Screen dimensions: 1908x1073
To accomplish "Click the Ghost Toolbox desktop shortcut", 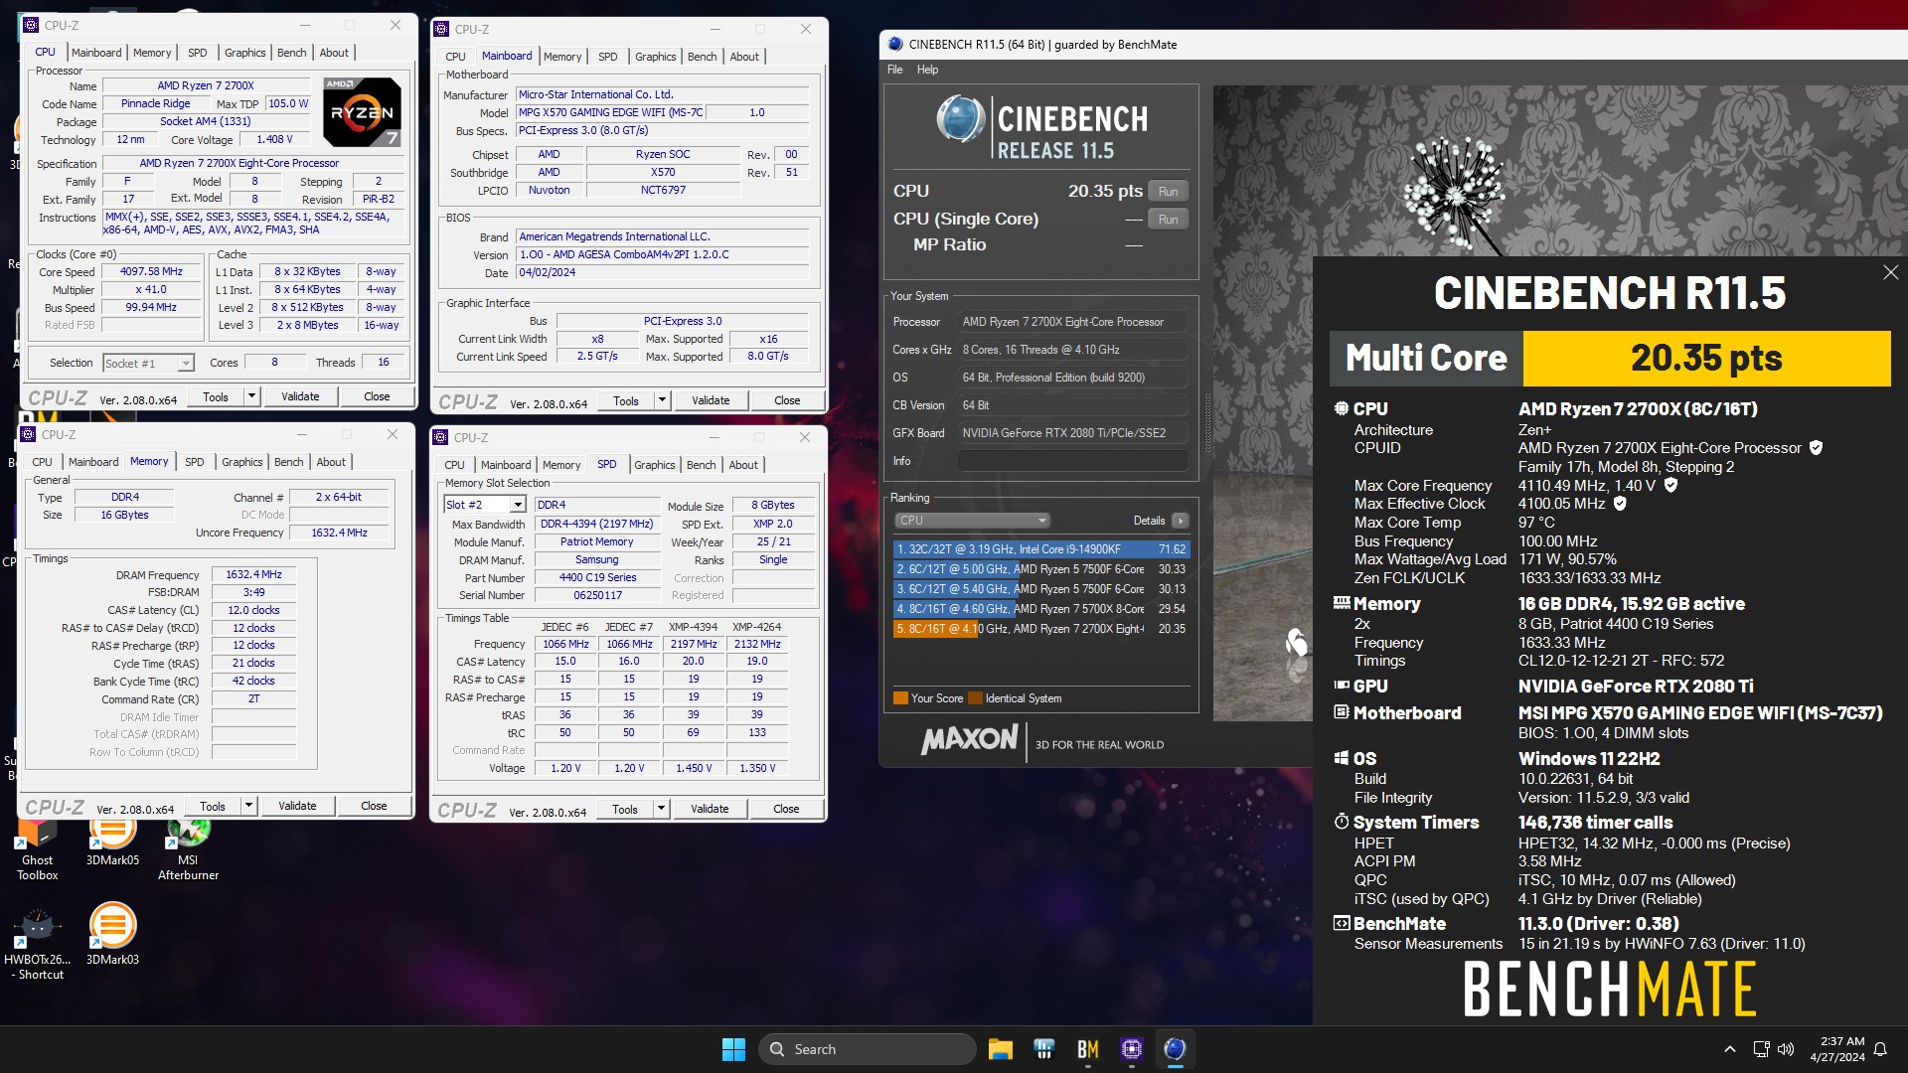I will (37, 850).
